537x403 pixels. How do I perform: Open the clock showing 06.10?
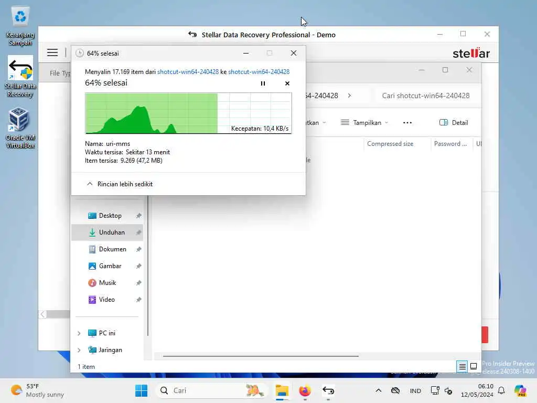[x=477, y=390]
